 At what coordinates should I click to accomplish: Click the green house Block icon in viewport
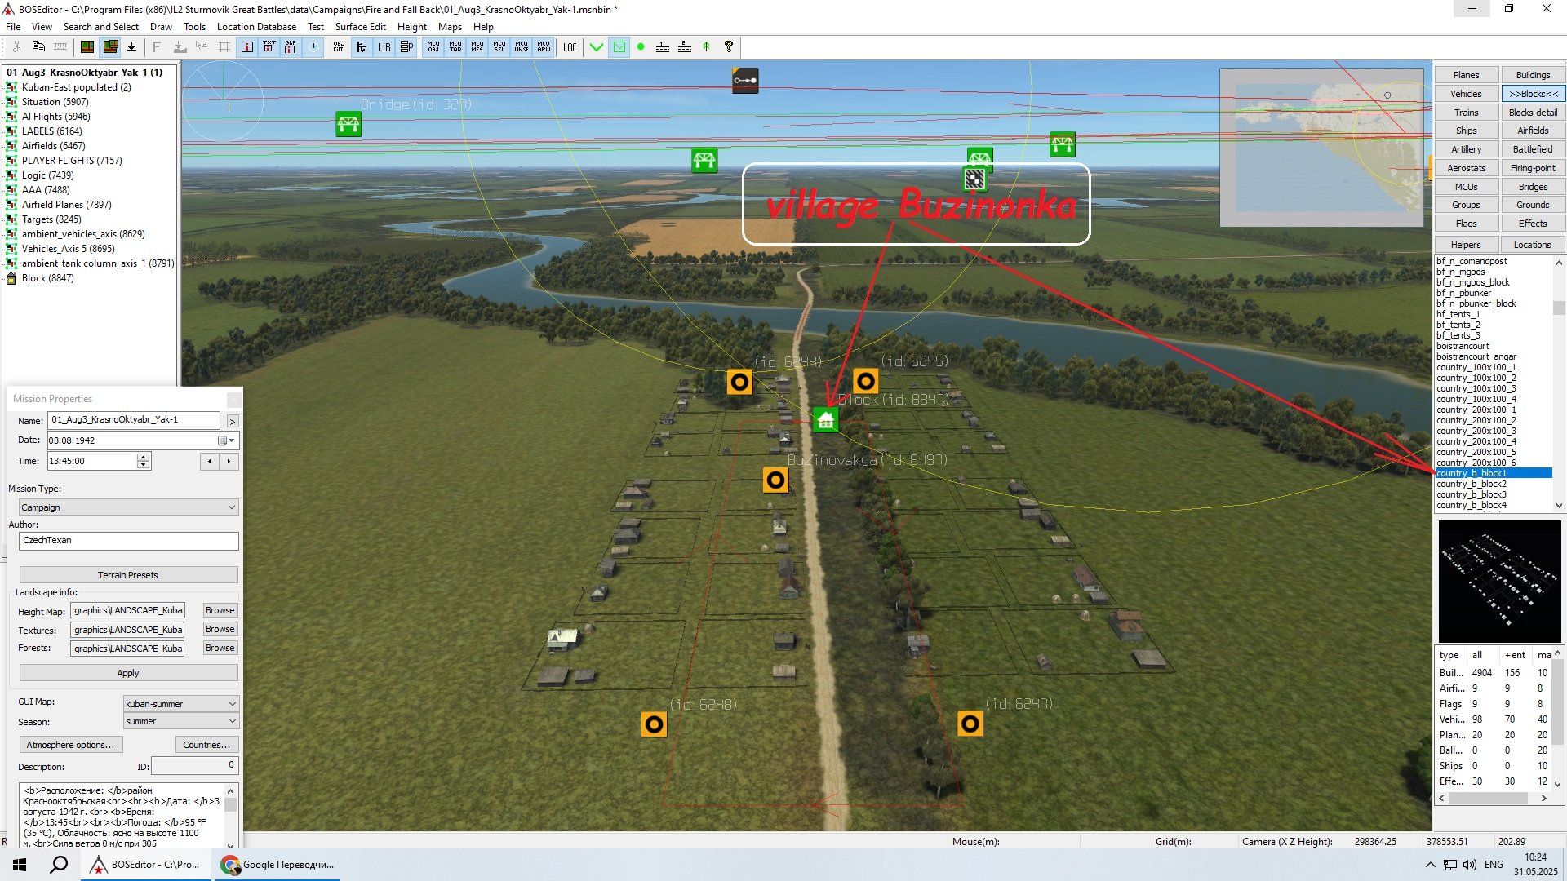point(826,419)
